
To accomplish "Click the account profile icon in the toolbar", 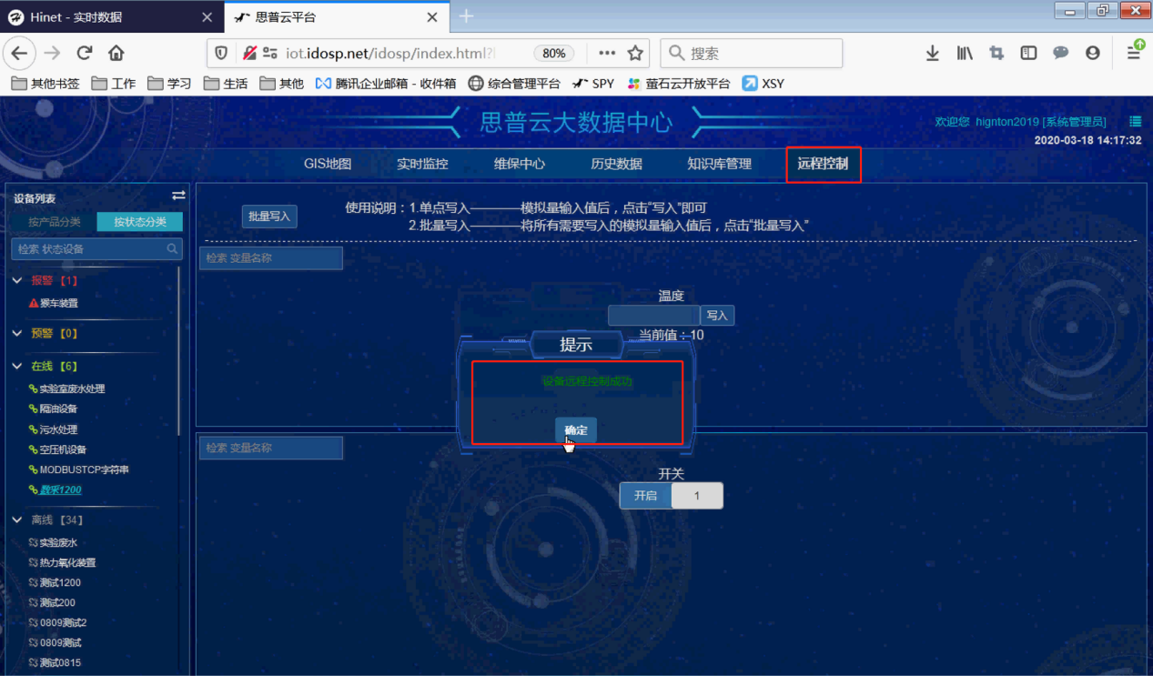I will coord(1092,53).
